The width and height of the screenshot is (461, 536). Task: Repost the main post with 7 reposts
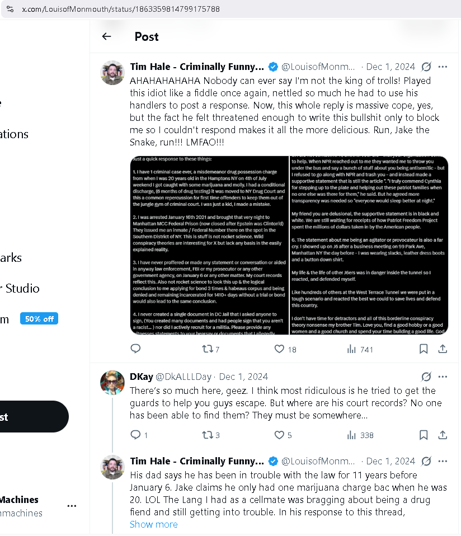coord(207,349)
